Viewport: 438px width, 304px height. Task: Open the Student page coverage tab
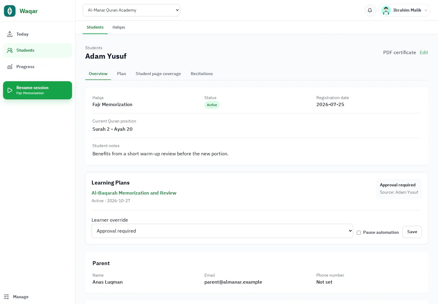(x=158, y=74)
